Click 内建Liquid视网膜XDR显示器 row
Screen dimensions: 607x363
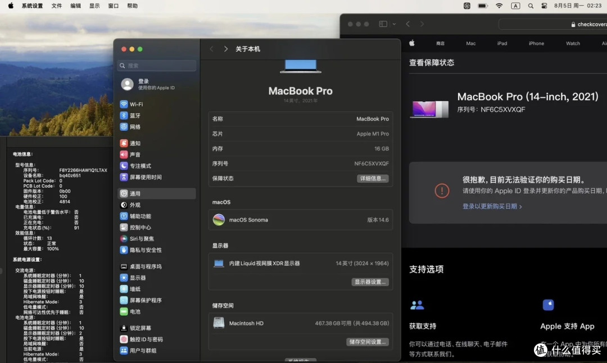[301, 263]
